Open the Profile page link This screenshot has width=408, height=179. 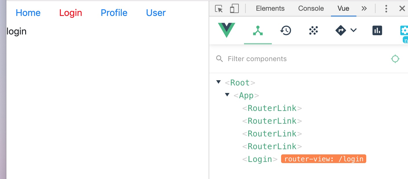pos(114,13)
